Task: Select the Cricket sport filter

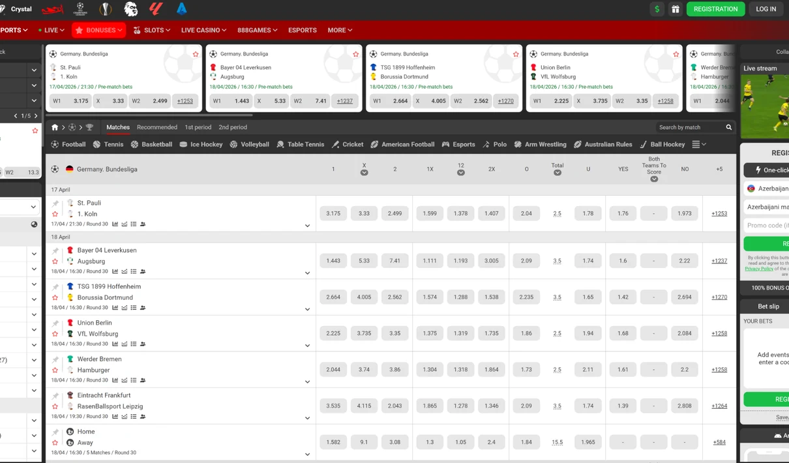Action: [x=347, y=144]
